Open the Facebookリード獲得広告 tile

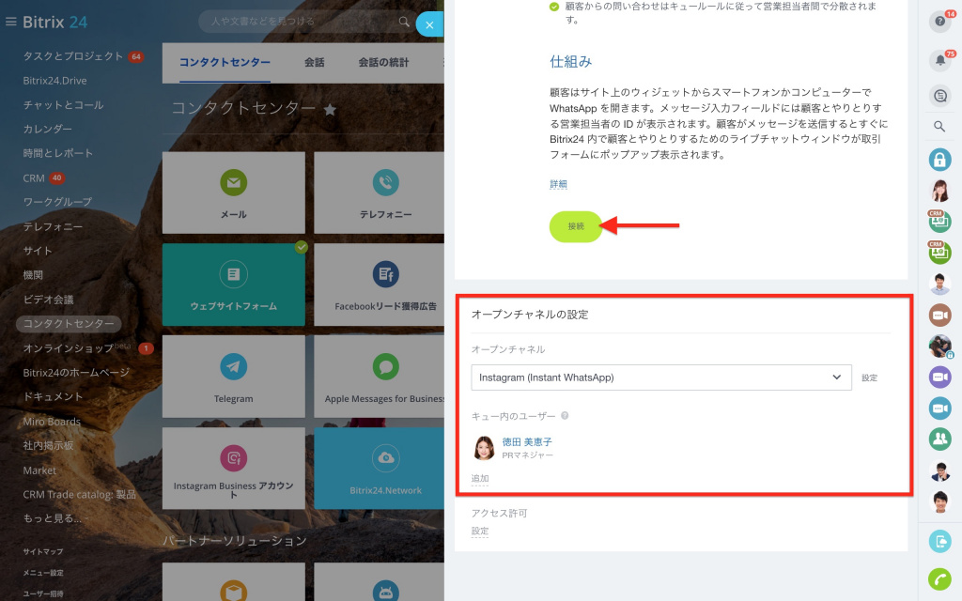tap(380, 285)
